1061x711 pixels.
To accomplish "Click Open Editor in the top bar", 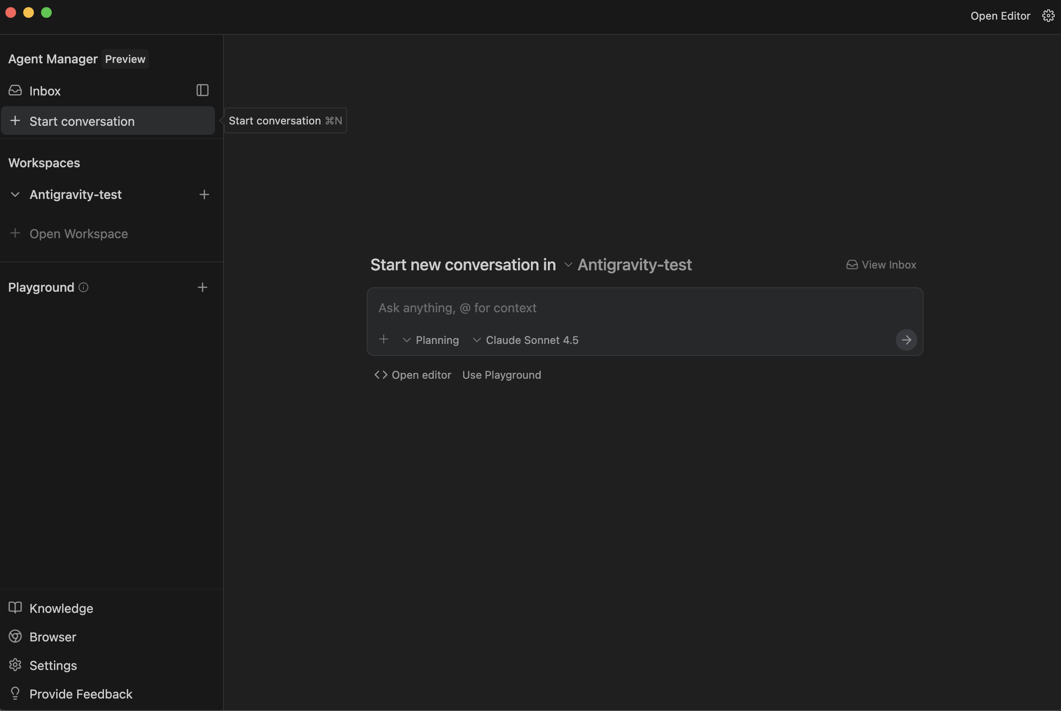I will (1000, 16).
